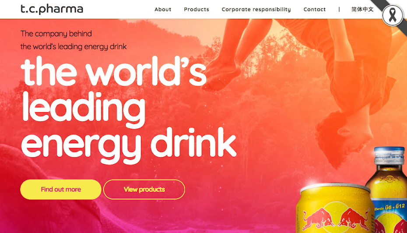Open the t.c.pharma logo home link

click(x=52, y=9)
